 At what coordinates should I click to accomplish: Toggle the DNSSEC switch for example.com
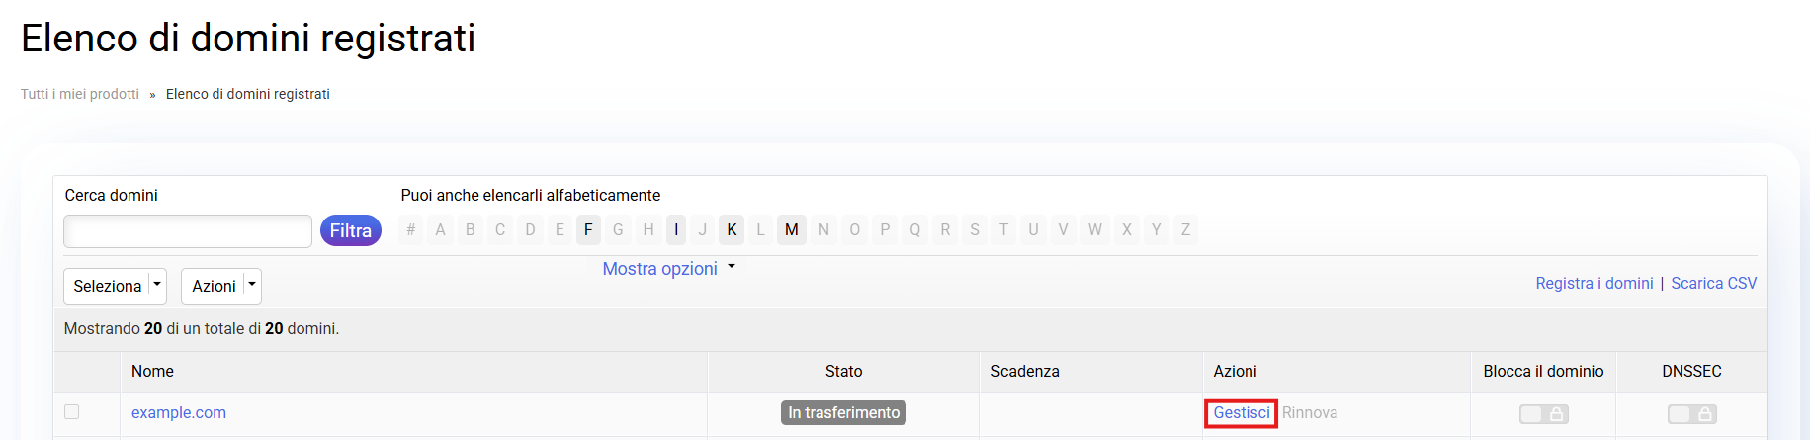point(1691,414)
